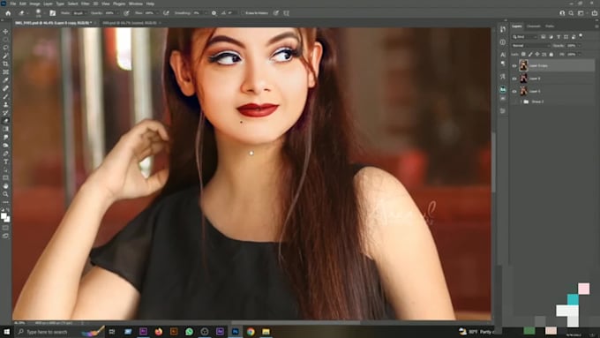
Task: Open layer Opacity dropdown in Layers panel
Action: point(579,46)
